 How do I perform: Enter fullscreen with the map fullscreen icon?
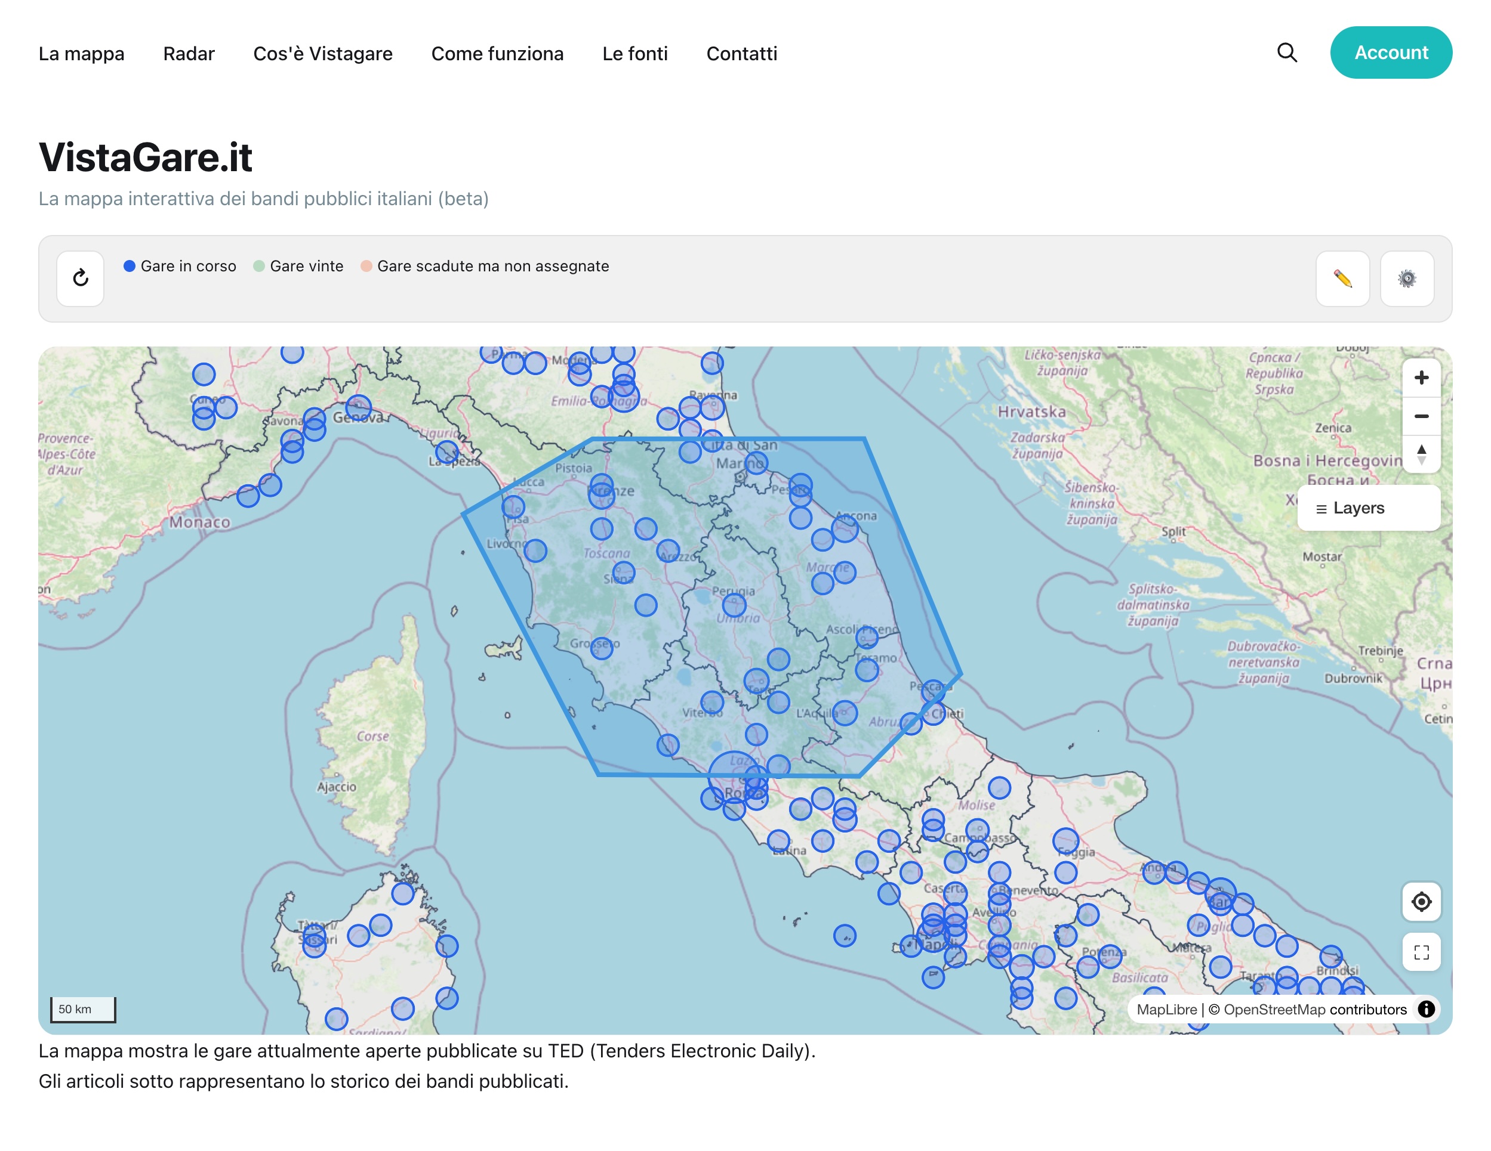click(1421, 951)
